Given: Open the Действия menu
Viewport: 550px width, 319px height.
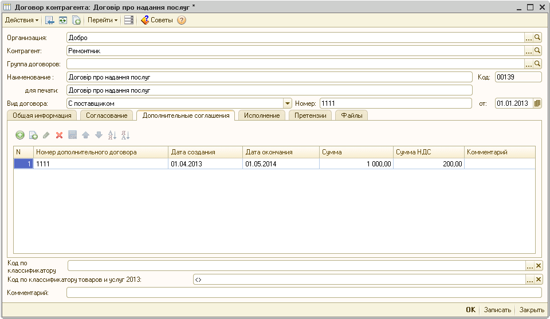Looking at the screenshot, I should point(22,20).
